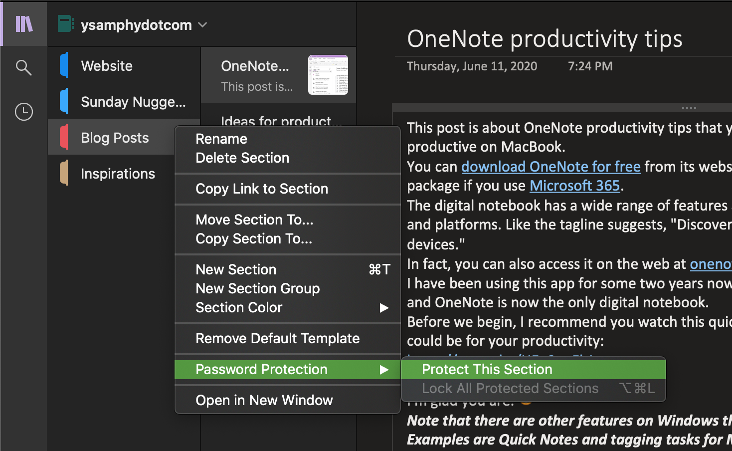The image size is (732, 451).
Task: Open the Microsoft 365 link
Action: [574, 186]
